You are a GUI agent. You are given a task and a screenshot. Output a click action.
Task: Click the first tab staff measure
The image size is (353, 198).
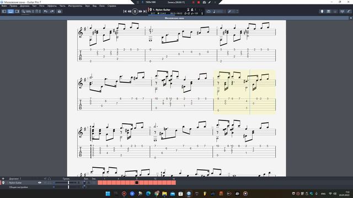point(111,55)
